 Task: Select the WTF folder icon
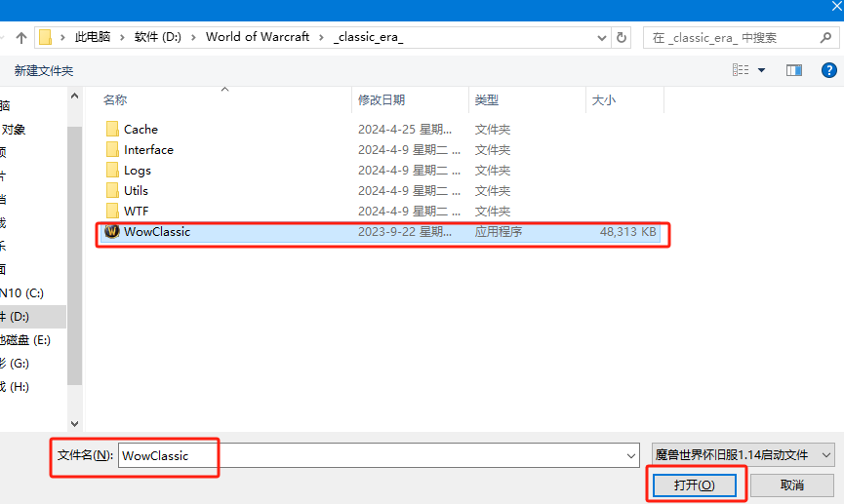(112, 211)
